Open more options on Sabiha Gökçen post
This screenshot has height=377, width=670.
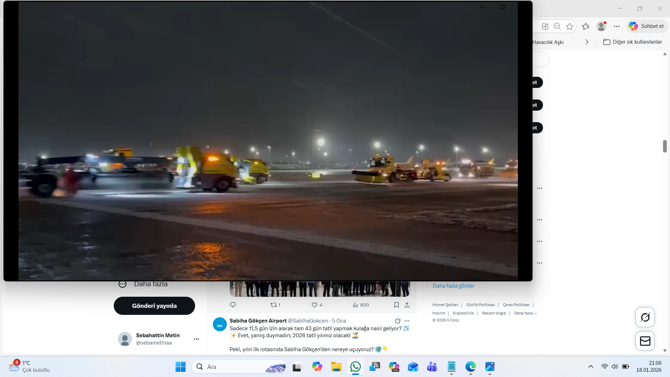[407, 321]
